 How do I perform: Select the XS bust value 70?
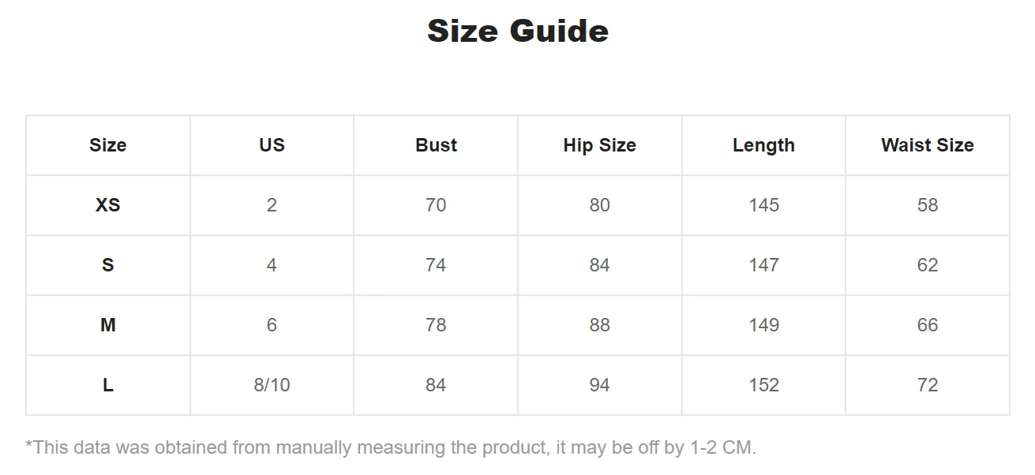click(436, 205)
